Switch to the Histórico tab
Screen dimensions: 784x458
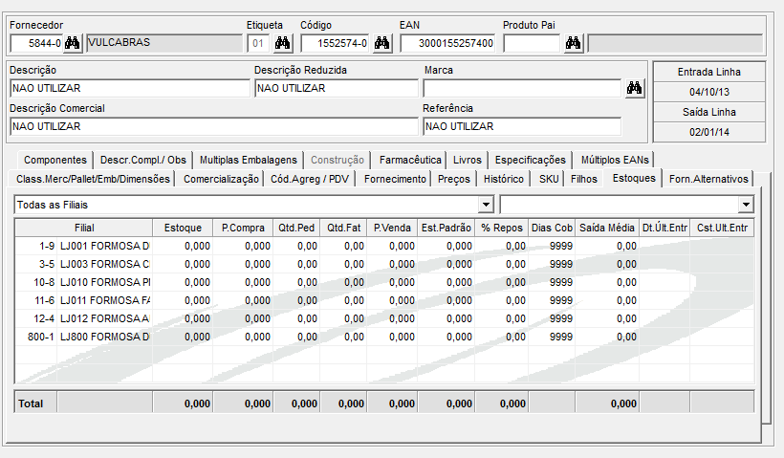tap(504, 179)
